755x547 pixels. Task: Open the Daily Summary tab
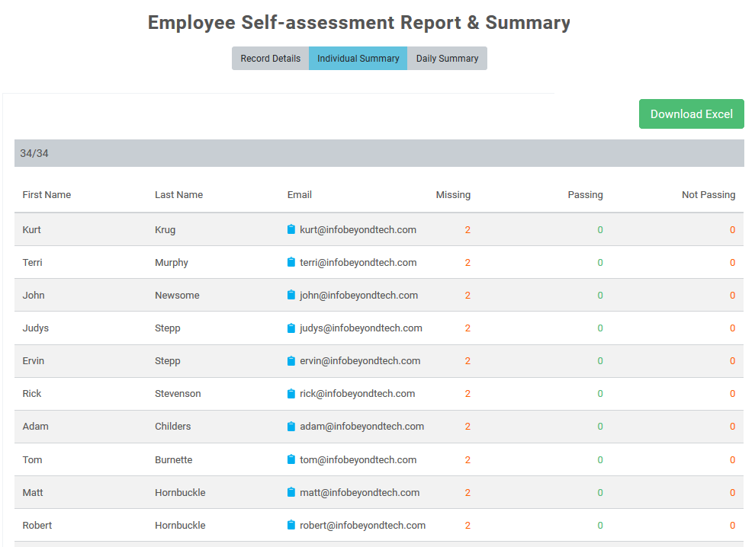(x=447, y=58)
